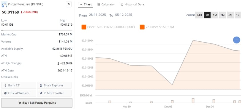Image resolution: width=245 pixels, height=109 pixels.
Task: Click the low-high price range bar
Action: pyautogui.click(x=37, y=30)
